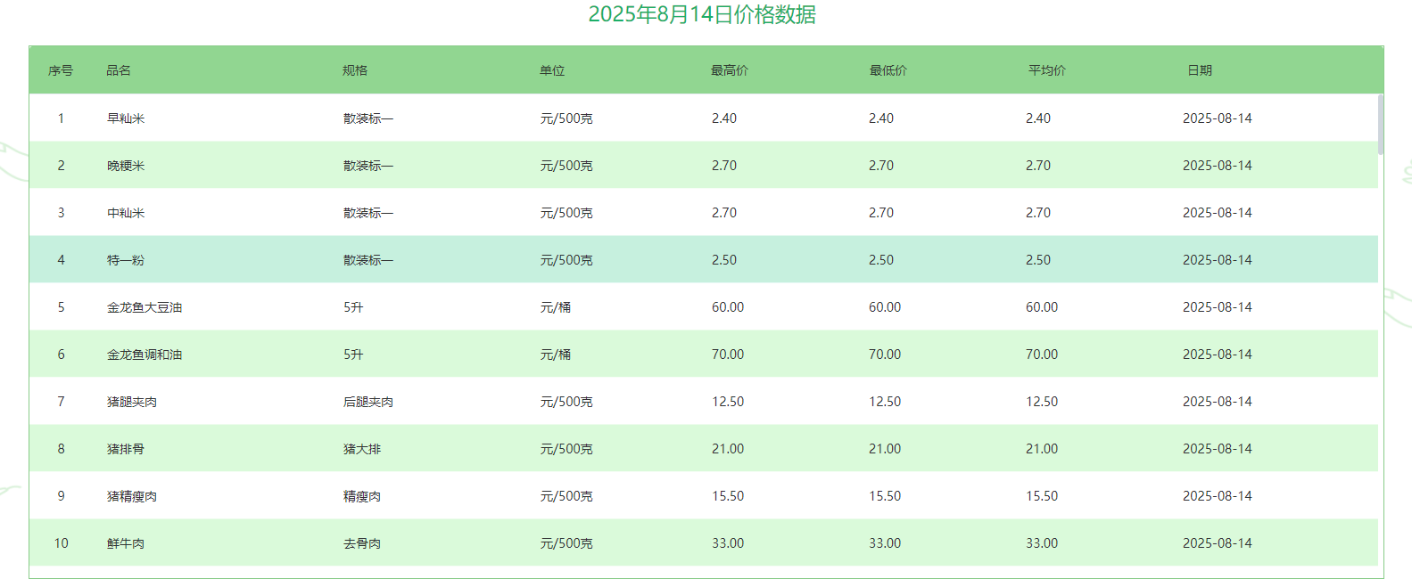Image resolution: width=1412 pixels, height=587 pixels.
Task: Click highest price 33.00 for 鲜牛肉
Action: [728, 543]
